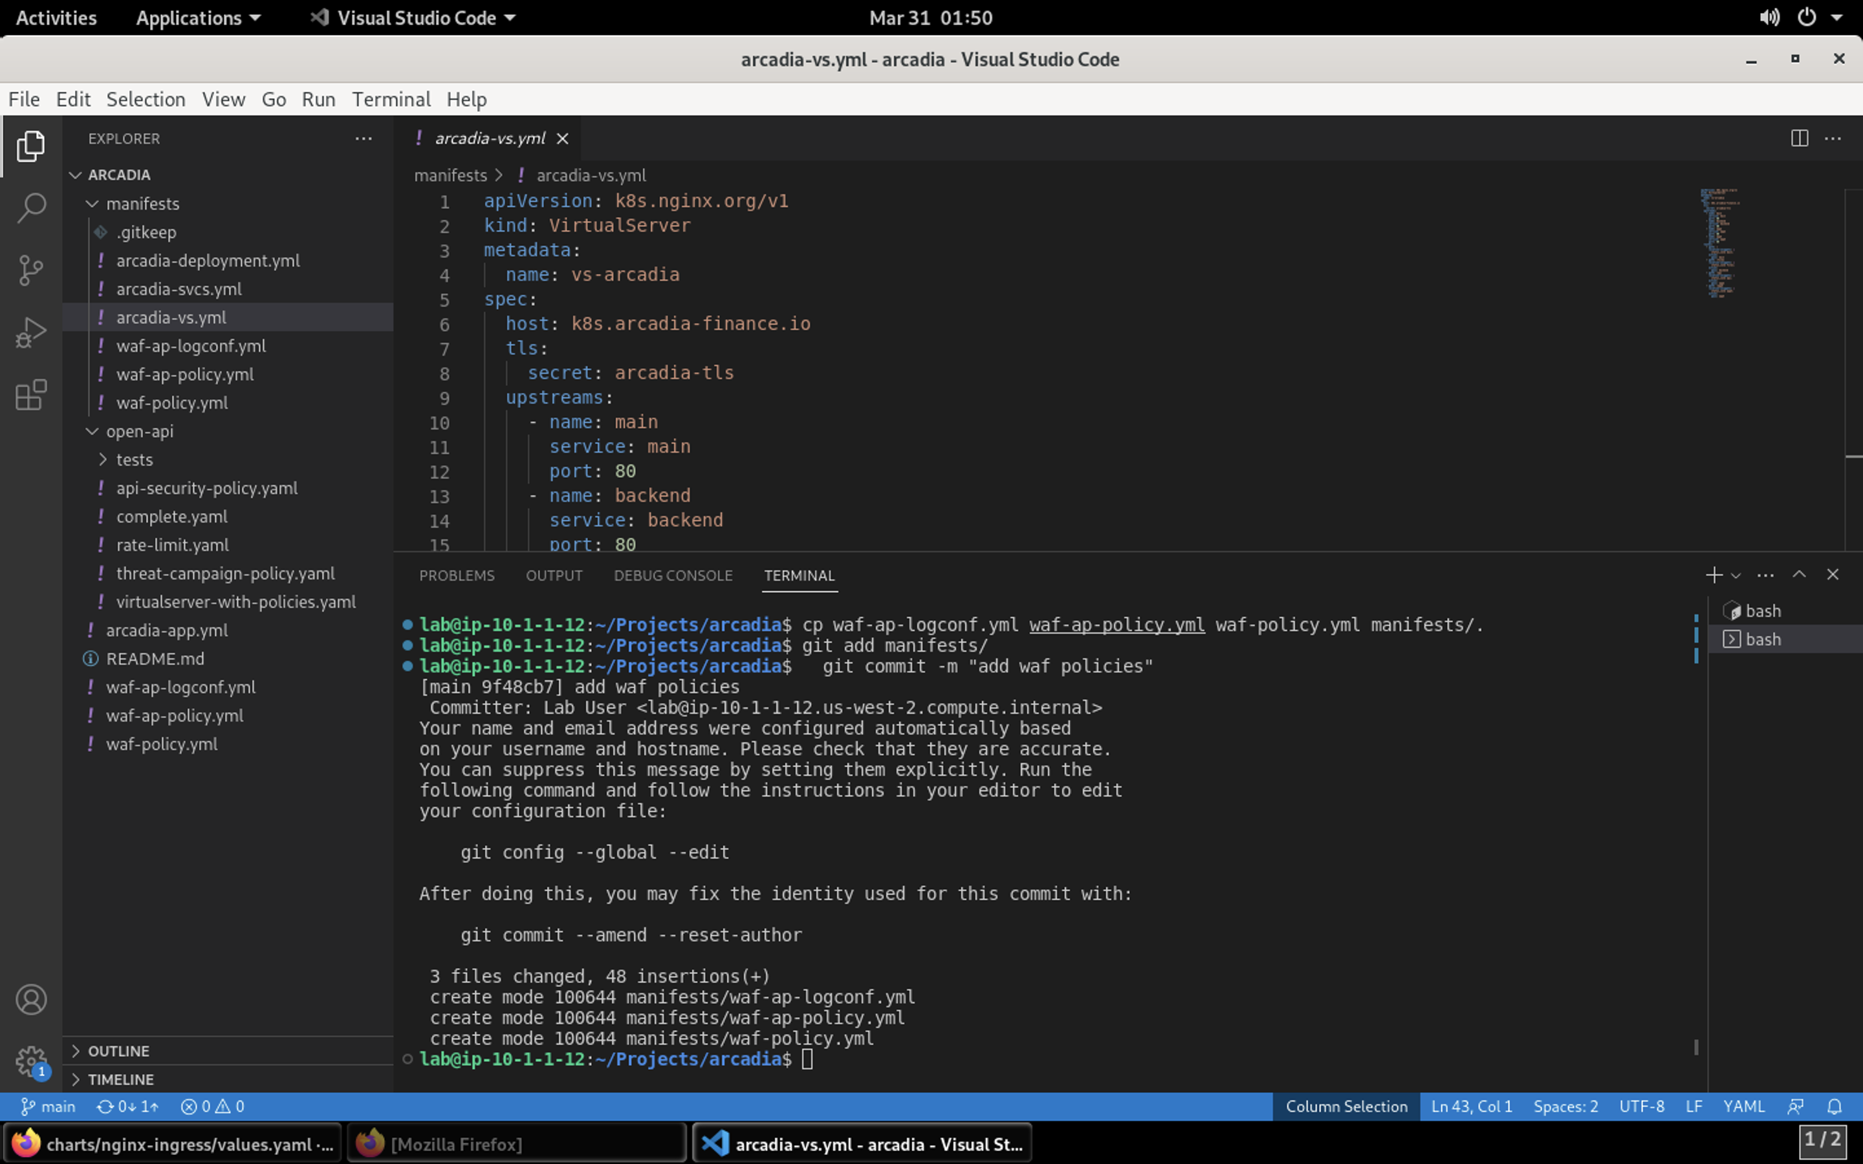The height and width of the screenshot is (1164, 1863).
Task: Change language mode YAML
Action: click(1744, 1106)
